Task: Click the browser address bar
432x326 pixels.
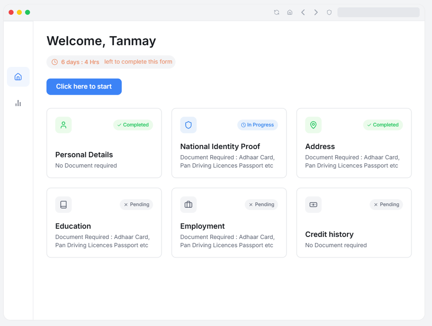Action: click(378, 12)
